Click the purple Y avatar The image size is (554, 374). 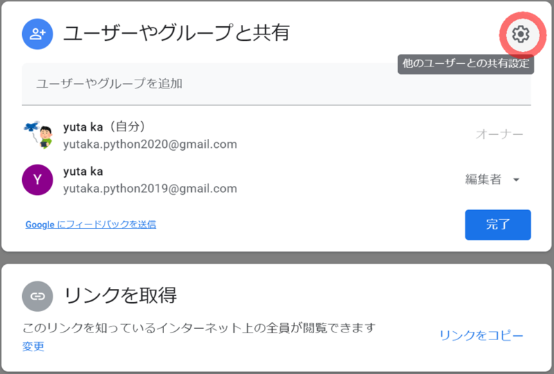pyautogui.click(x=37, y=180)
